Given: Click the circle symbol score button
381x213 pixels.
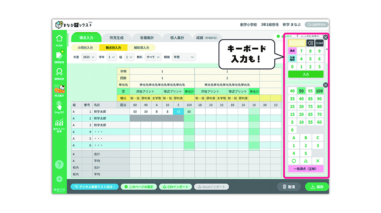Looking at the screenshot, I should (294, 161).
